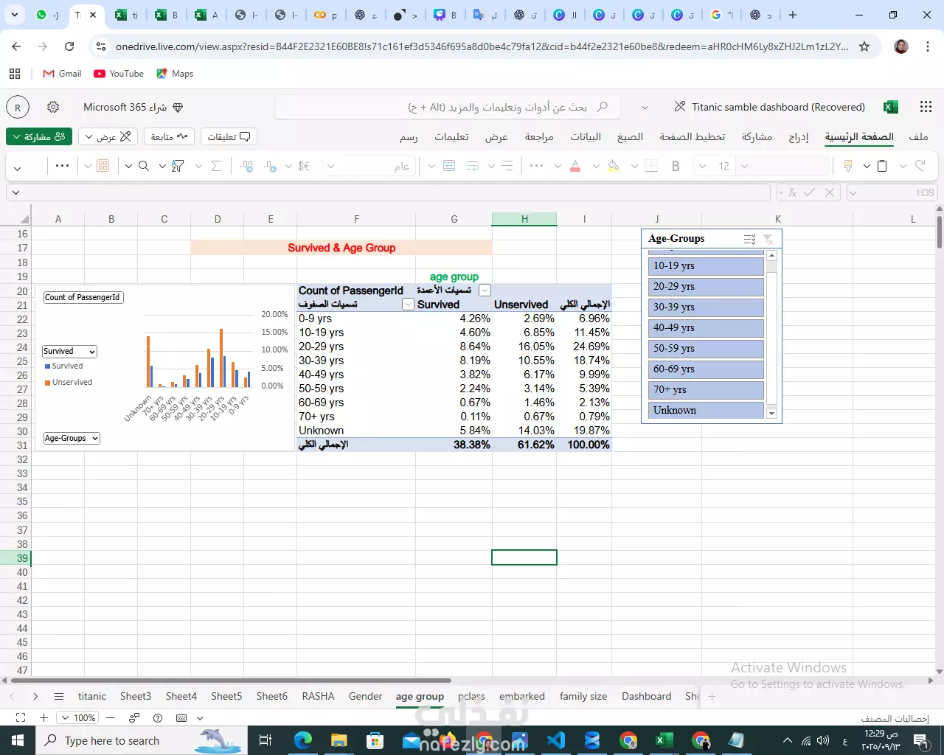944x755 pixels.
Task: Open the Excel app launcher grid icon
Action: tap(926, 107)
